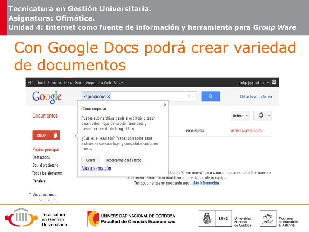Select Docs in the top bar
Screen dimensions: 309x232
[x=68, y=83]
